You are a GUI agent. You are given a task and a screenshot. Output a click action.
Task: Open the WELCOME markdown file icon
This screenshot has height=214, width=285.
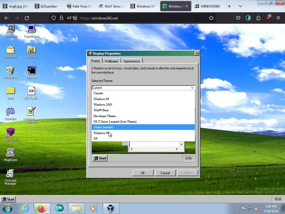click(x=31, y=93)
